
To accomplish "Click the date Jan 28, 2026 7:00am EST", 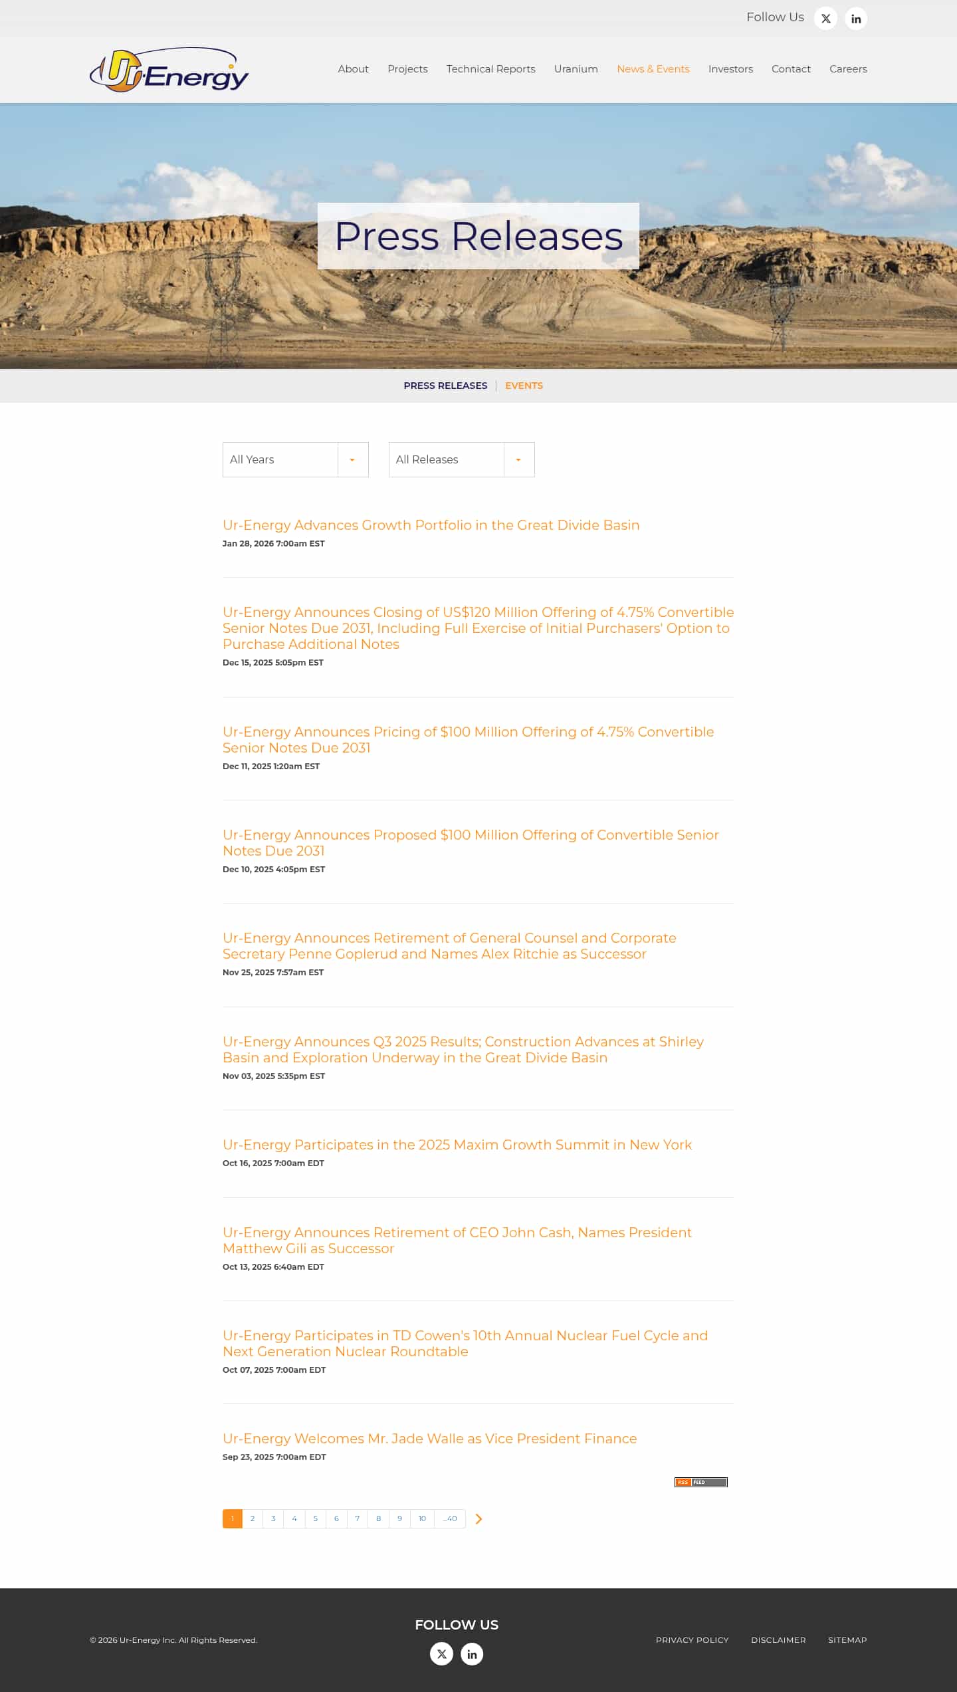I will pyautogui.click(x=274, y=544).
